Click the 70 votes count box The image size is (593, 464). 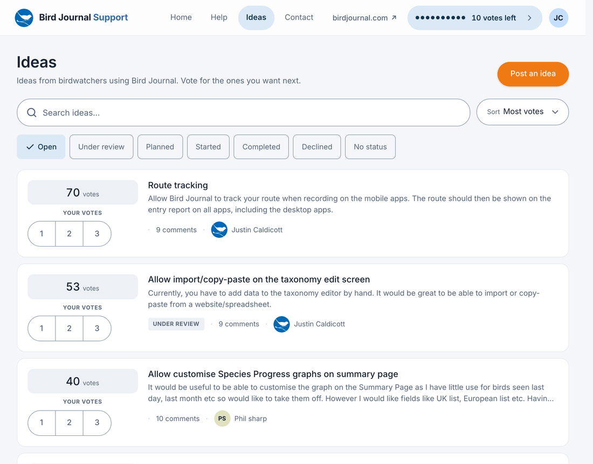pos(82,193)
